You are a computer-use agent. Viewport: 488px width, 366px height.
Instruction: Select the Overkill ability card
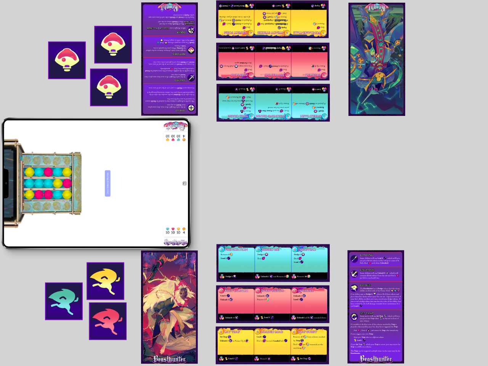309,304
